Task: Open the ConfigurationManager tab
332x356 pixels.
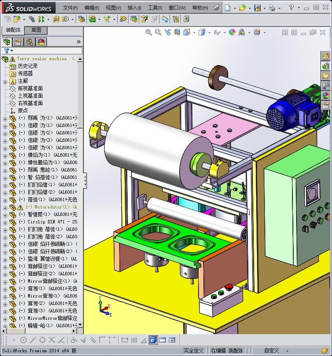Action: tap(30, 42)
